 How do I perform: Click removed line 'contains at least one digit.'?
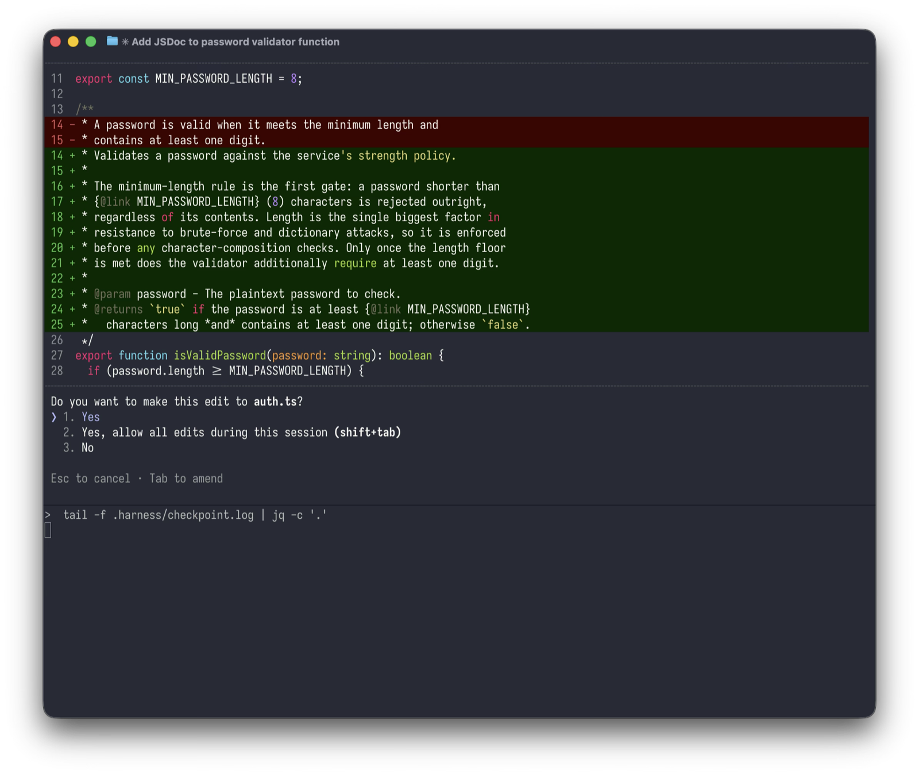(457, 140)
